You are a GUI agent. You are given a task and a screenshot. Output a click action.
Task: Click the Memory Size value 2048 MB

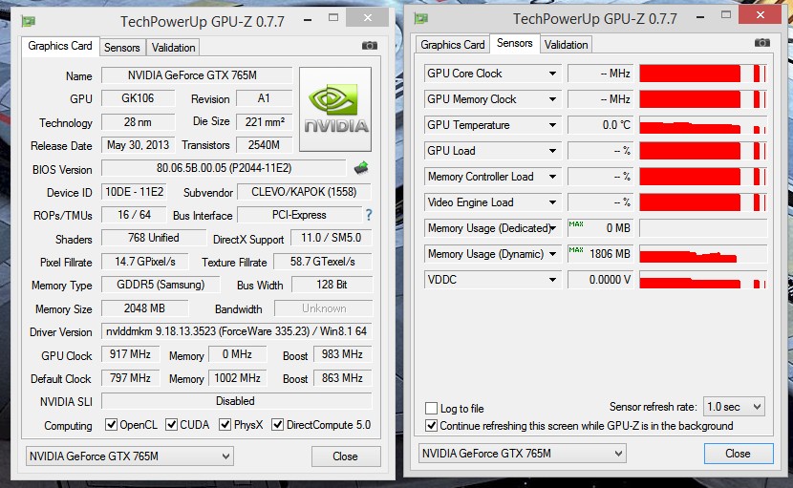(144, 308)
